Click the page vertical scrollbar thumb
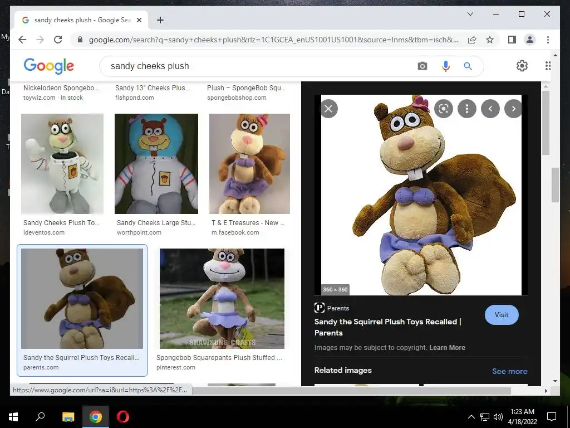570x428 pixels. tap(555, 184)
